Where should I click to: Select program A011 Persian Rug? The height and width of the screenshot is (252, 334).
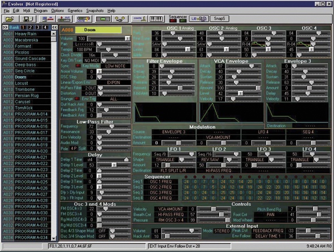click(27, 95)
